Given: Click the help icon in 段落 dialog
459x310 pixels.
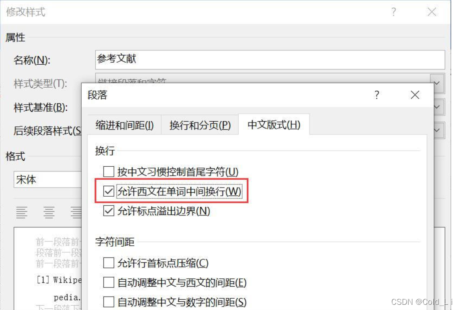Looking at the screenshot, I should tap(377, 95).
